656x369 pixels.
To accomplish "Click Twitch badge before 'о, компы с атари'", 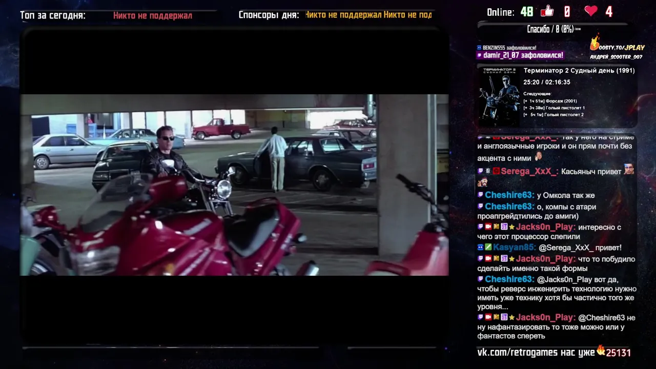I will [480, 206].
